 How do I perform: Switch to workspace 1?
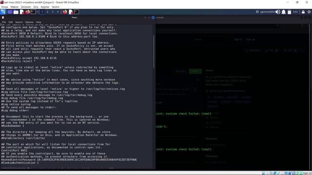pyautogui.click(x=42, y=12)
